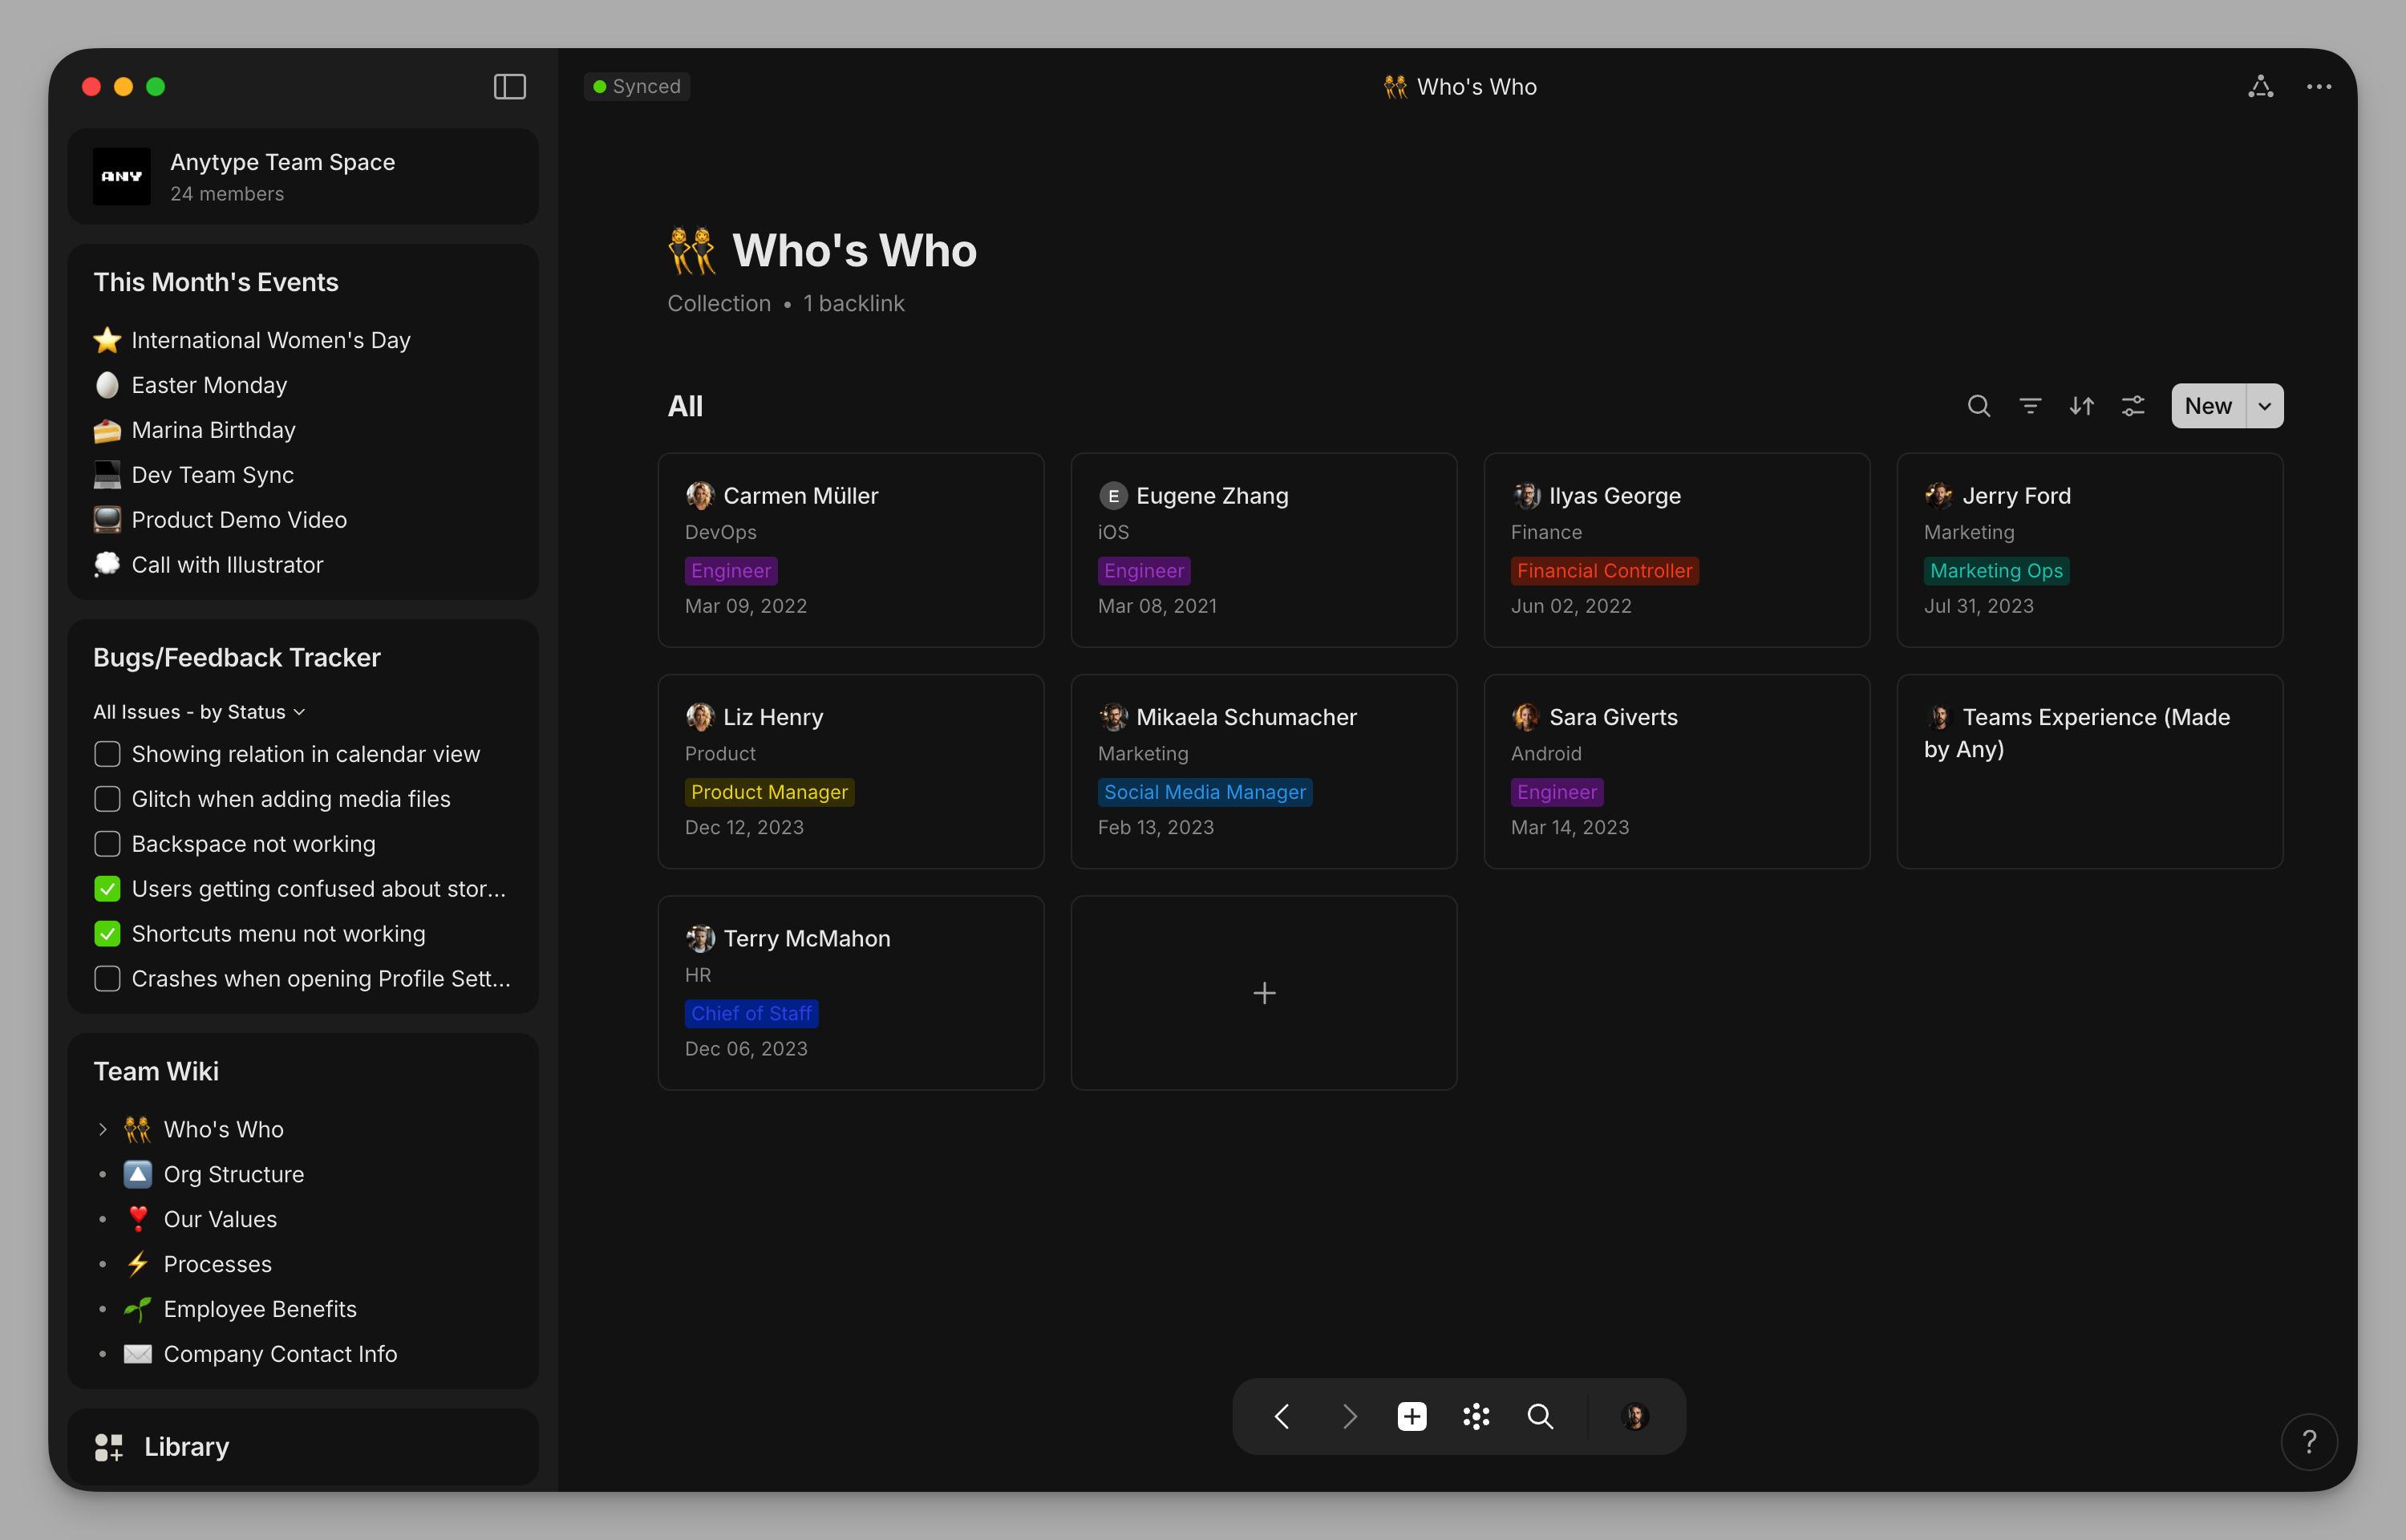
Task: Expand the Who's Who tree item
Action: 101,1128
